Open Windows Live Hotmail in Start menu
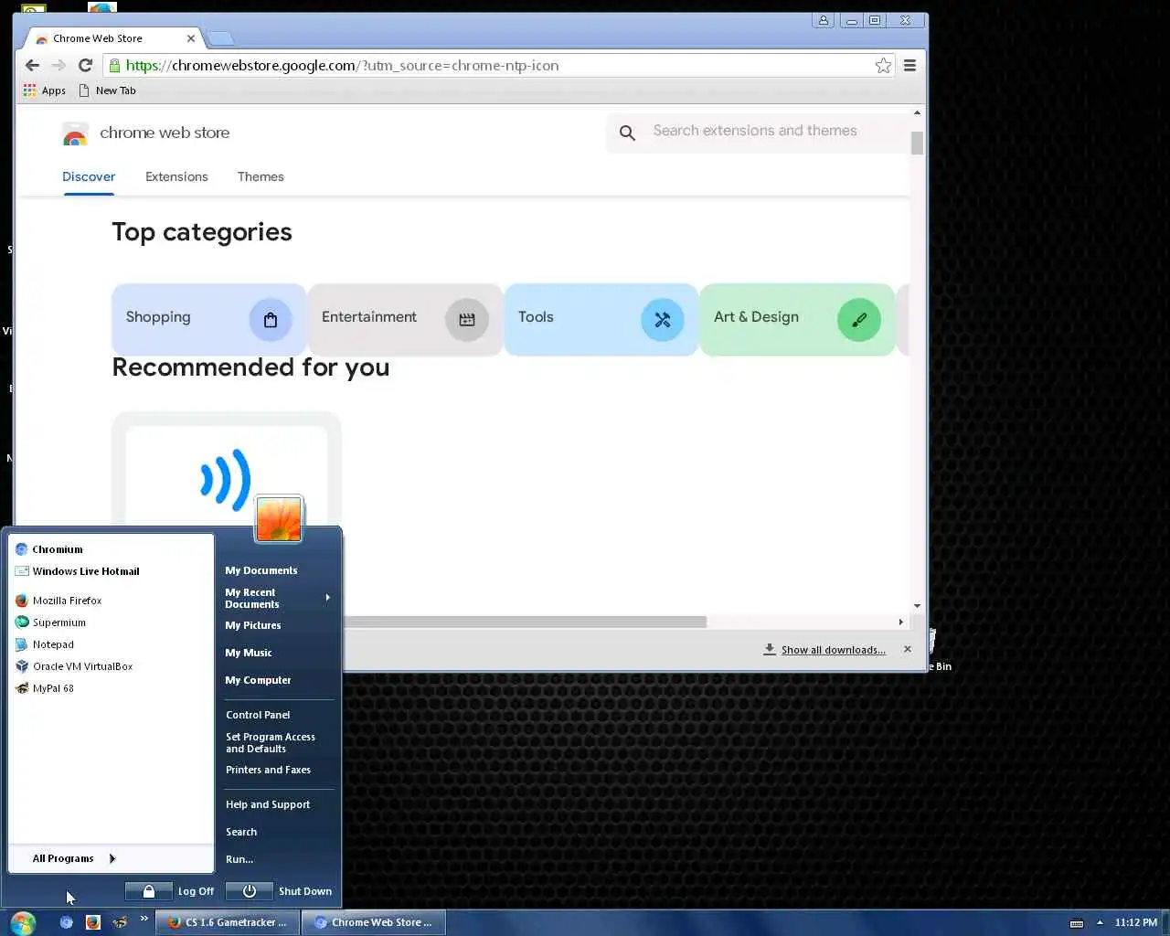 pos(78,571)
